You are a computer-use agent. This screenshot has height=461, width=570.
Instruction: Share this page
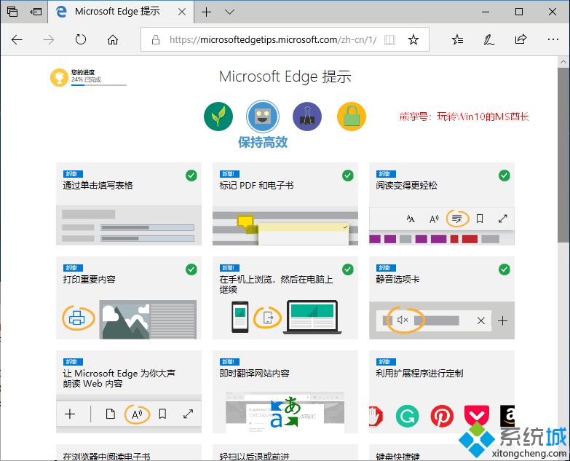(x=520, y=39)
